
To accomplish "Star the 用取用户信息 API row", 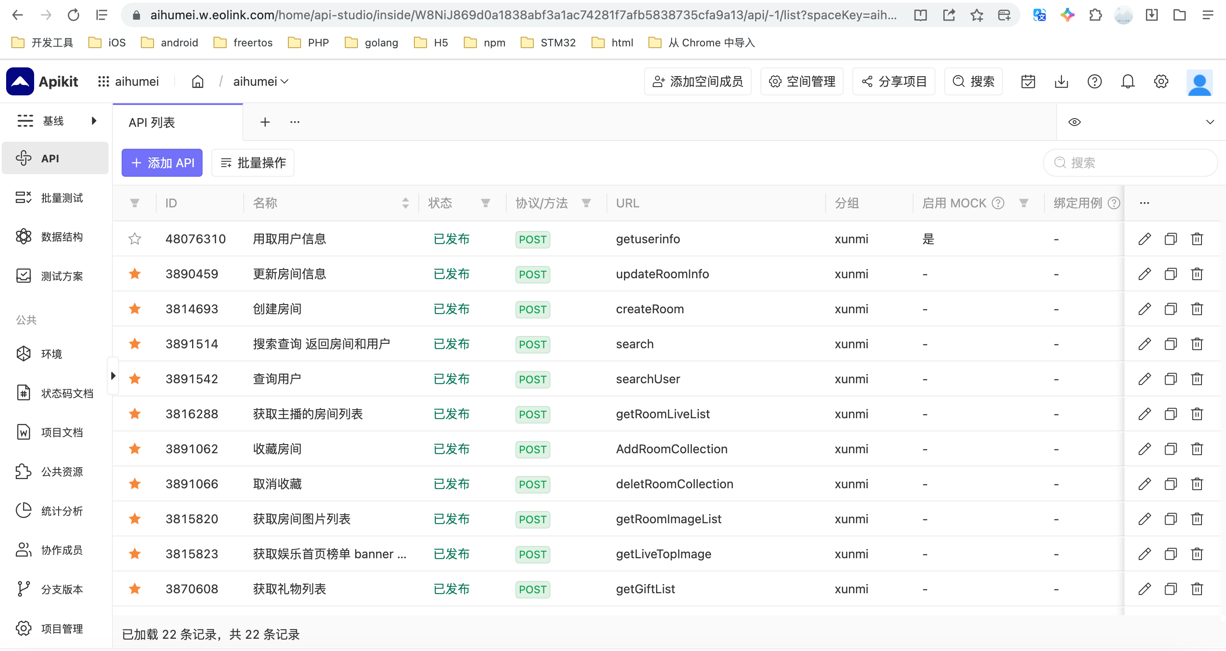I will pyautogui.click(x=135, y=239).
